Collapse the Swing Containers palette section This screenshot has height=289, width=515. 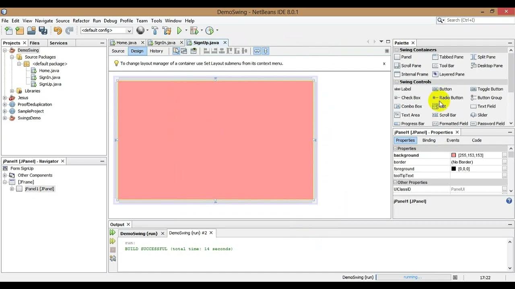pos(396,50)
